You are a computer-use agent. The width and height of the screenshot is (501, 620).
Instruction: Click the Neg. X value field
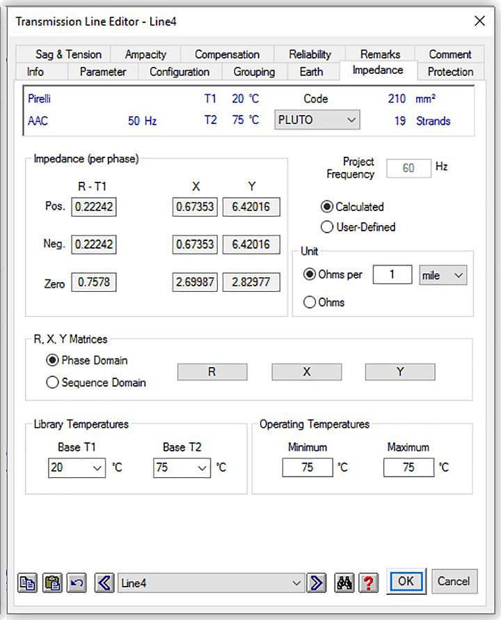pyautogui.click(x=195, y=245)
